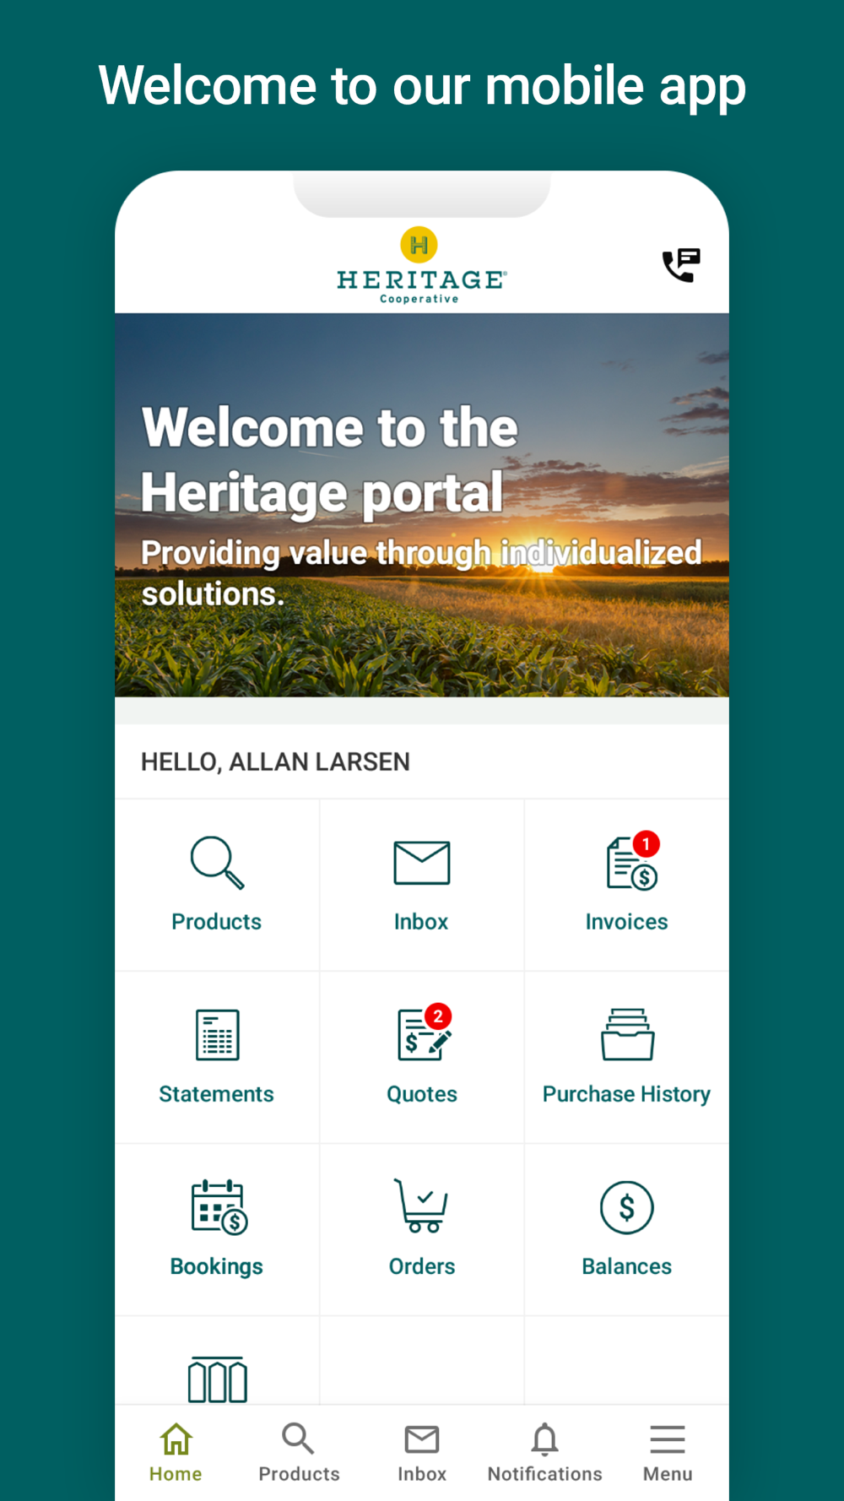
Task: Open the Purchase History tile
Action: tap(627, 1057)
